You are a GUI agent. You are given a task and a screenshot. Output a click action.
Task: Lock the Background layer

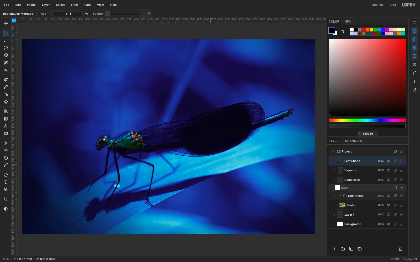pos(402,224)
